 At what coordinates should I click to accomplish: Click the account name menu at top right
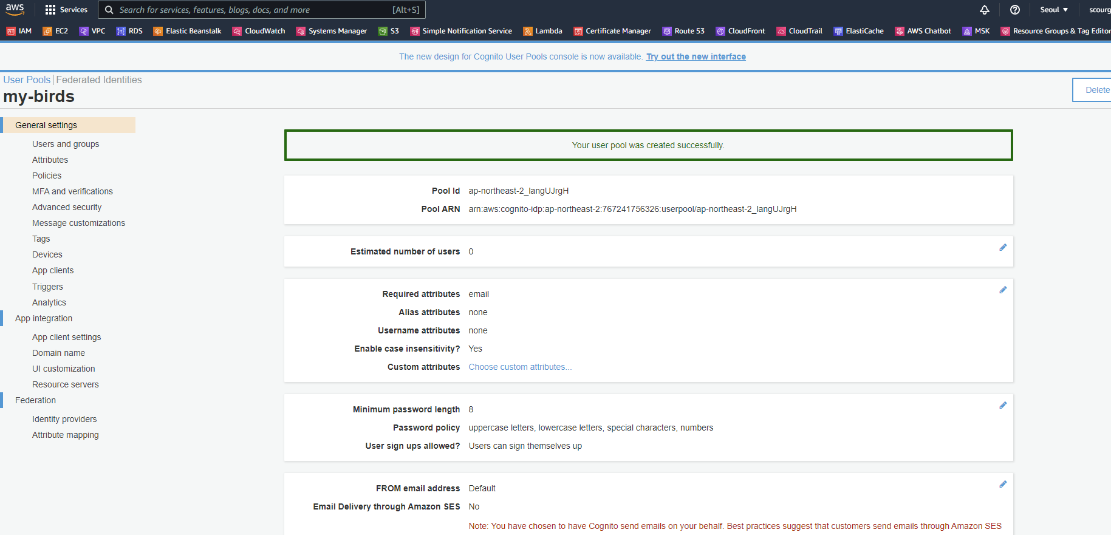point(1099,10)
